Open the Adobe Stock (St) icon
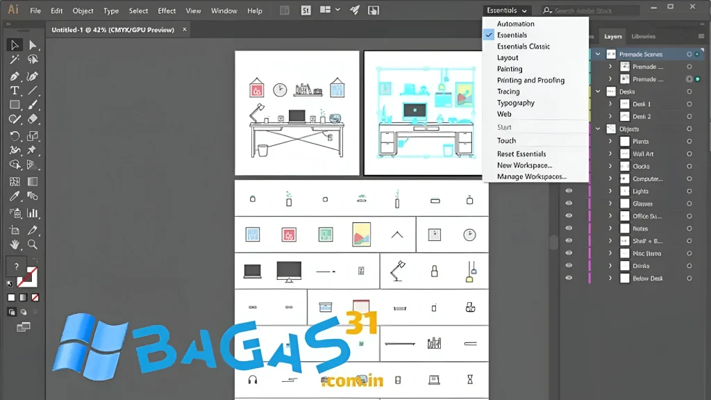Screen dimensions: 711x400 (x=306, y=10)
